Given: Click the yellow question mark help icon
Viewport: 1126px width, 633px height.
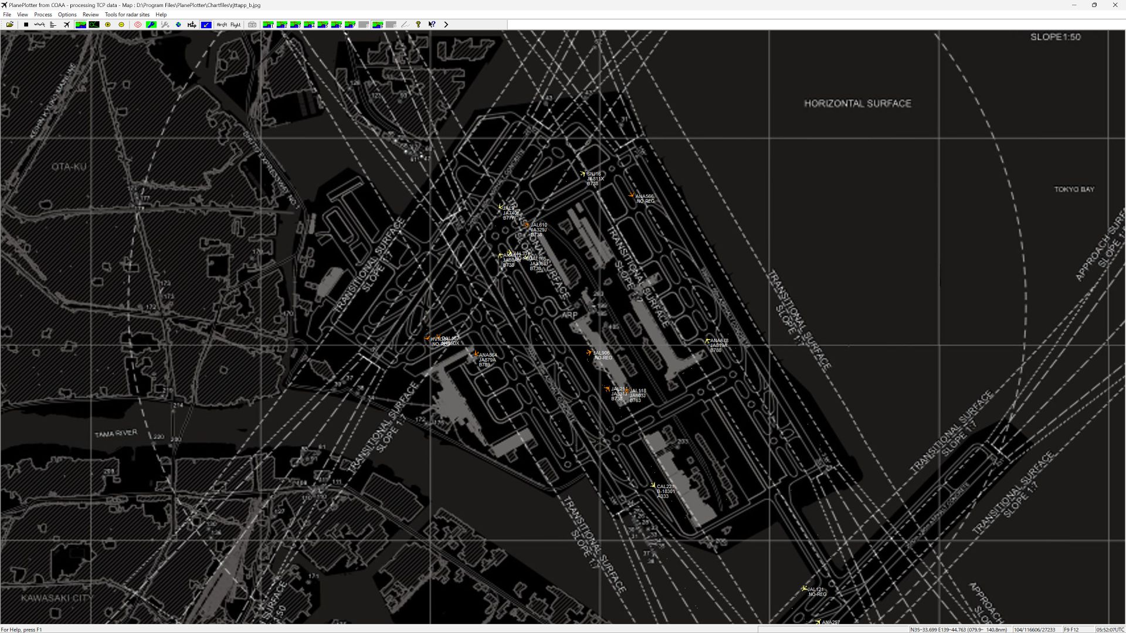Looking at the screenshot, I should [418, 25].
